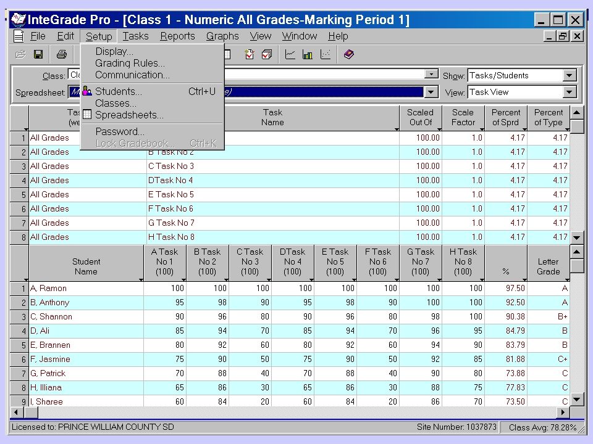Click Licensed to: PRINCE WILLIAM COUNTY SD text

pyautogui.click(x=93, y=427)
